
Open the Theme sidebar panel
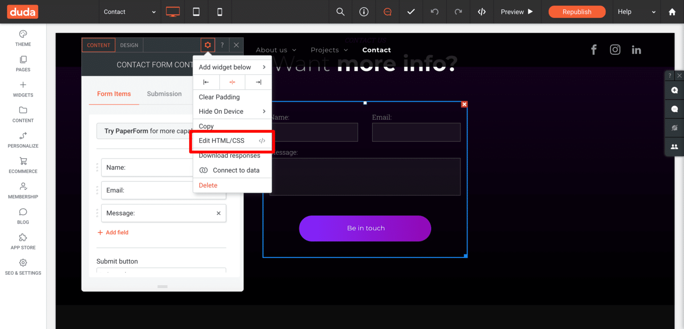23,38
